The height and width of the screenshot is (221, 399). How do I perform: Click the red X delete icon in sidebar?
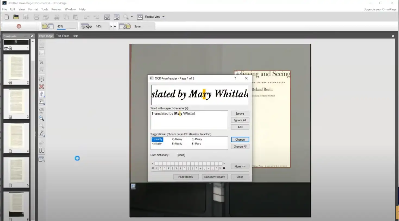tap(42, 87)
